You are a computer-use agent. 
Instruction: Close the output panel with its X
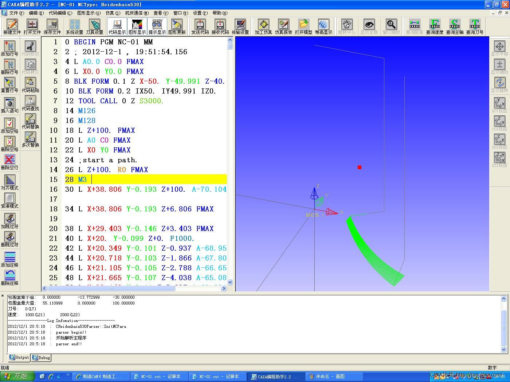3,296
